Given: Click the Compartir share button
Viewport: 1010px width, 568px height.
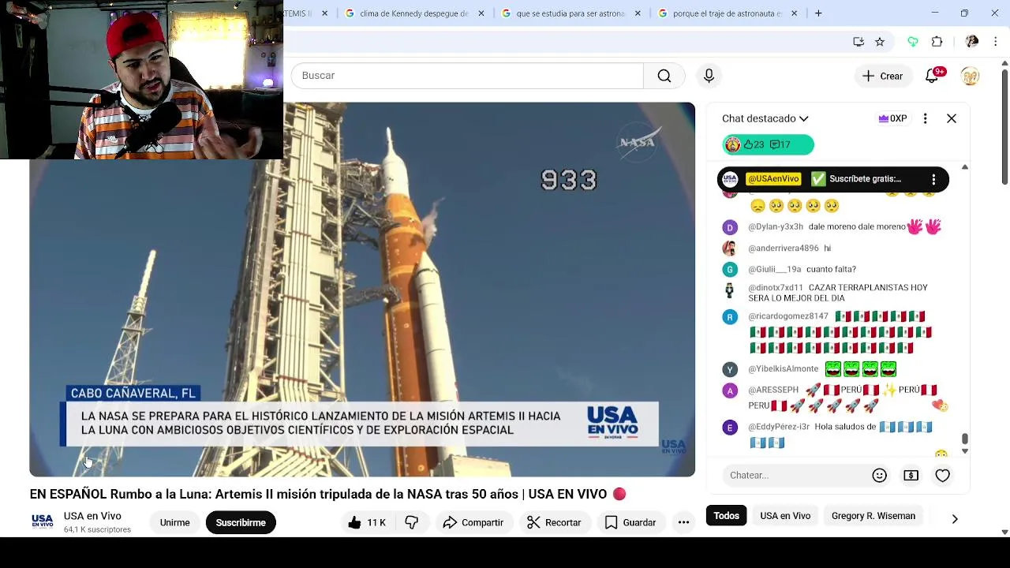Looking at the screenshot, I should (473, 522).
